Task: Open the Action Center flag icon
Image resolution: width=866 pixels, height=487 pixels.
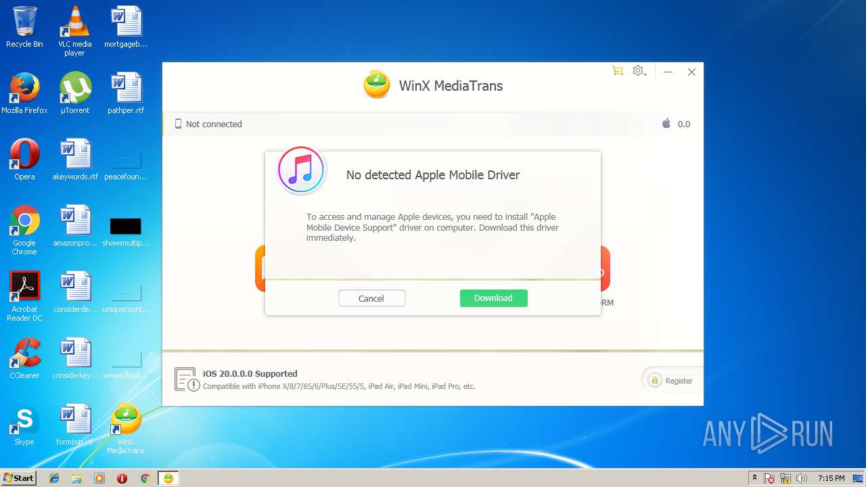Action: pos(770,478)
